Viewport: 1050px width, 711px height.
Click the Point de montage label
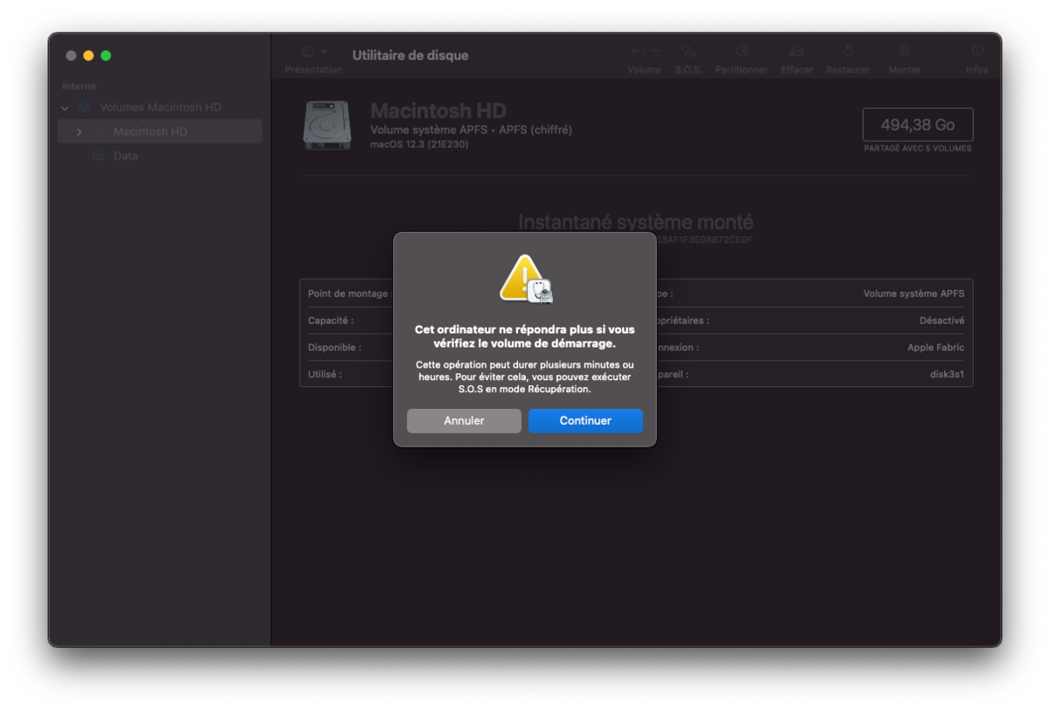(350, 294)
